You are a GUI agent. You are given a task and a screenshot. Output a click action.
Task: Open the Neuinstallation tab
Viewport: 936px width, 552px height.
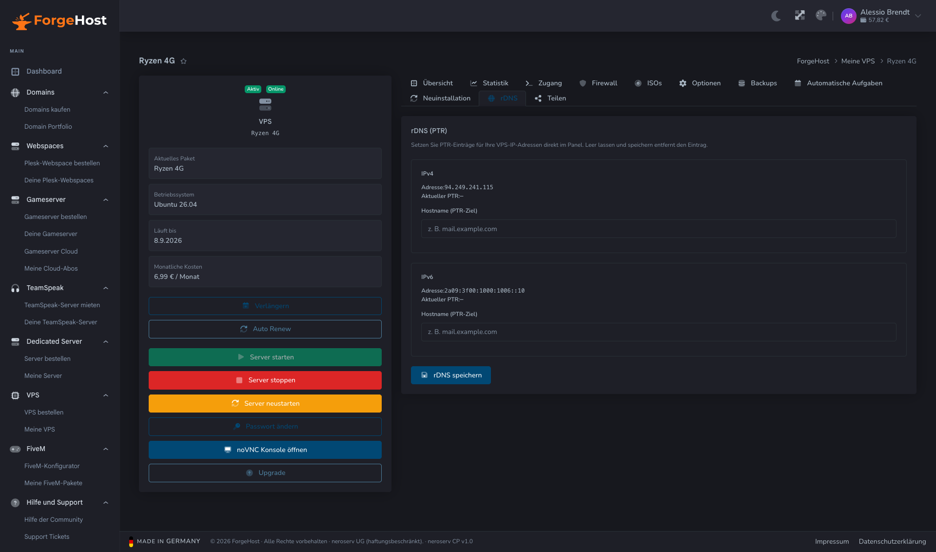[441, 99]
